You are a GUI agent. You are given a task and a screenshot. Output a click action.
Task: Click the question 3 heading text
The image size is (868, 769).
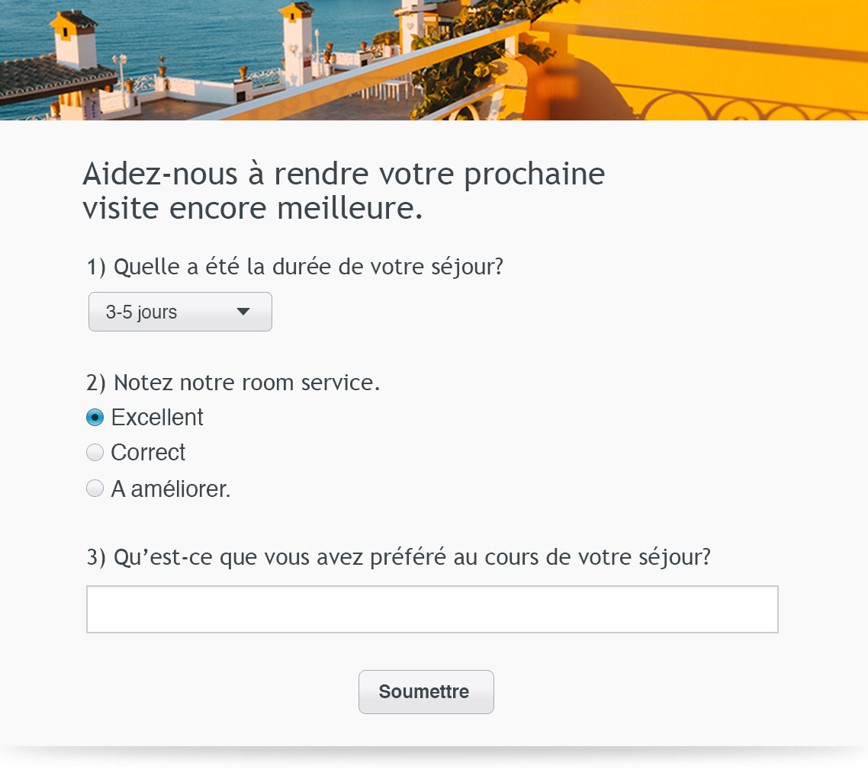coord(397,556)
